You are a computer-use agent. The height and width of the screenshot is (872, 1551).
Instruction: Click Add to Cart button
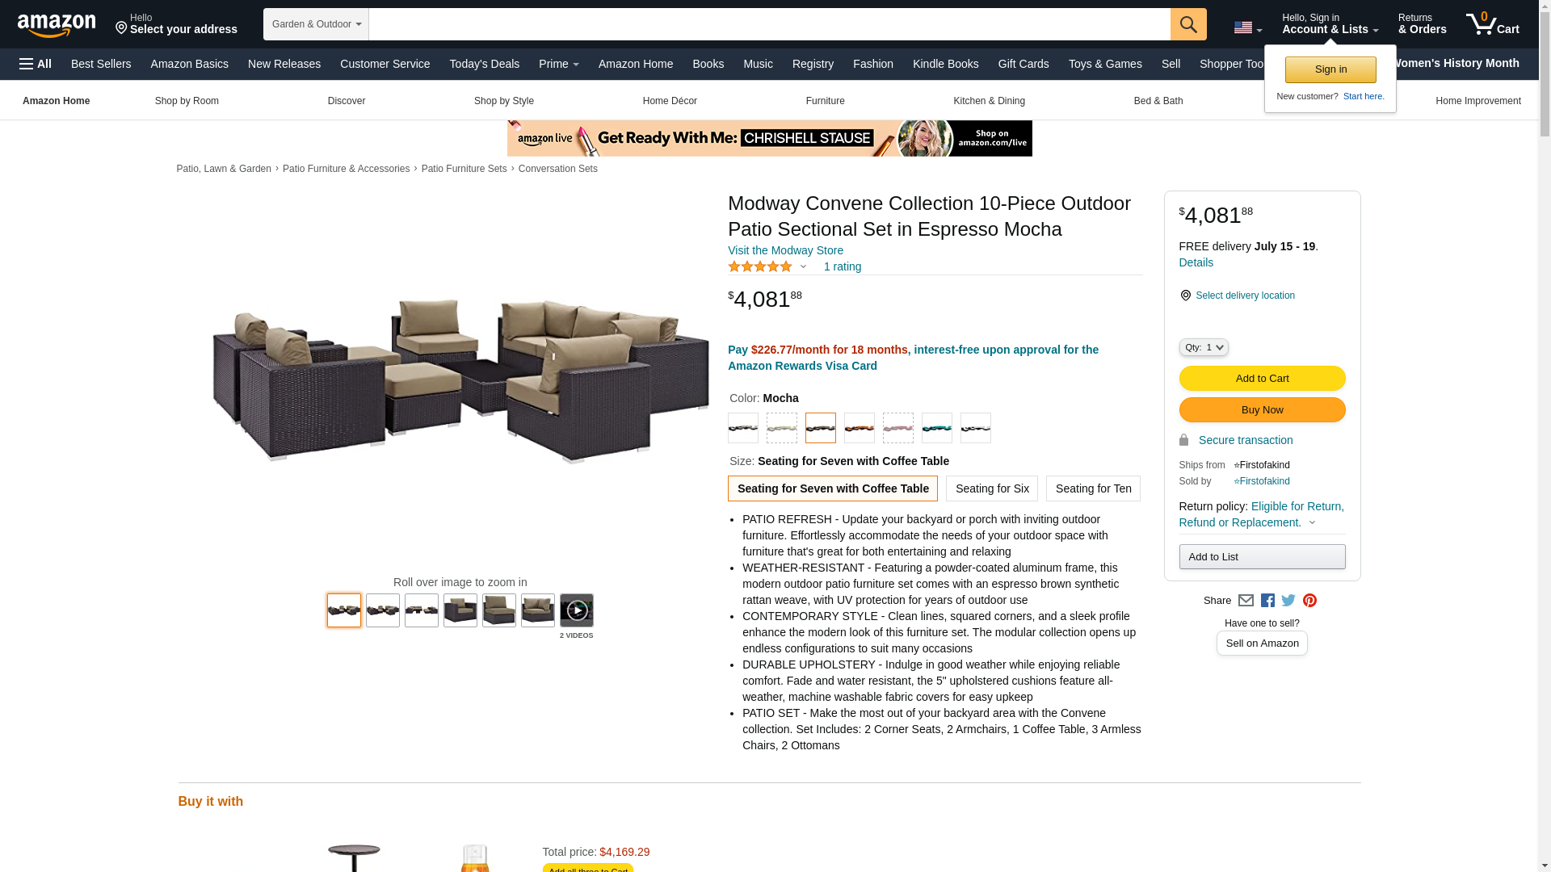1262,378
